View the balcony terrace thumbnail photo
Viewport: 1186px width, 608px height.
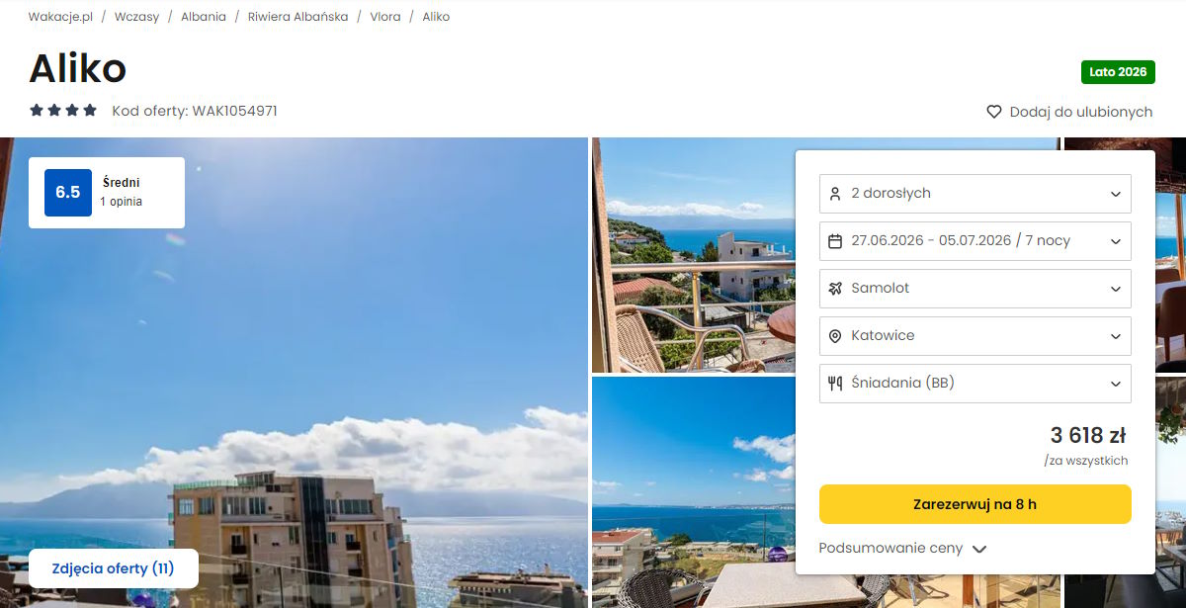click(x=693, y=255)
